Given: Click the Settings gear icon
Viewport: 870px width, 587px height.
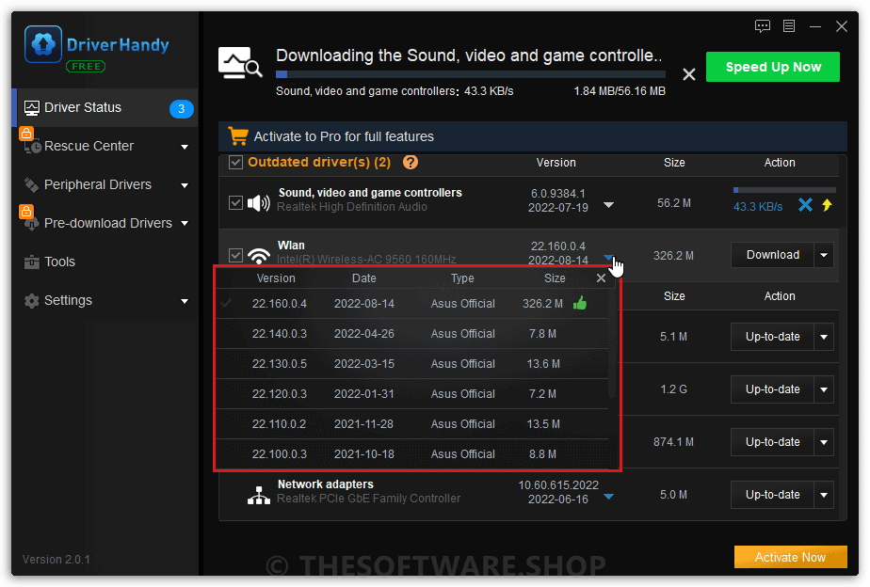Looking at the screenshot, I should 32,300.
